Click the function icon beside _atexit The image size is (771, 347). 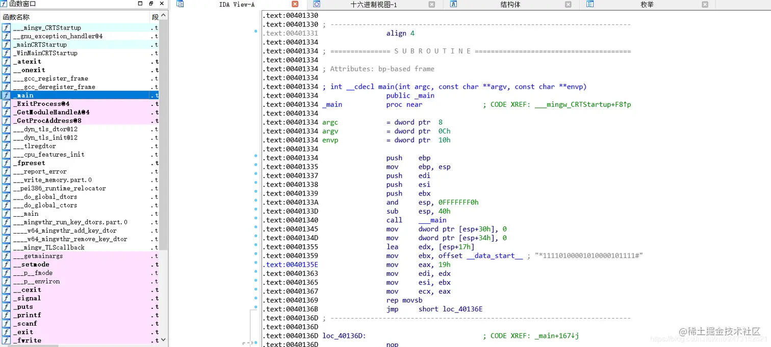coord(6,62)
